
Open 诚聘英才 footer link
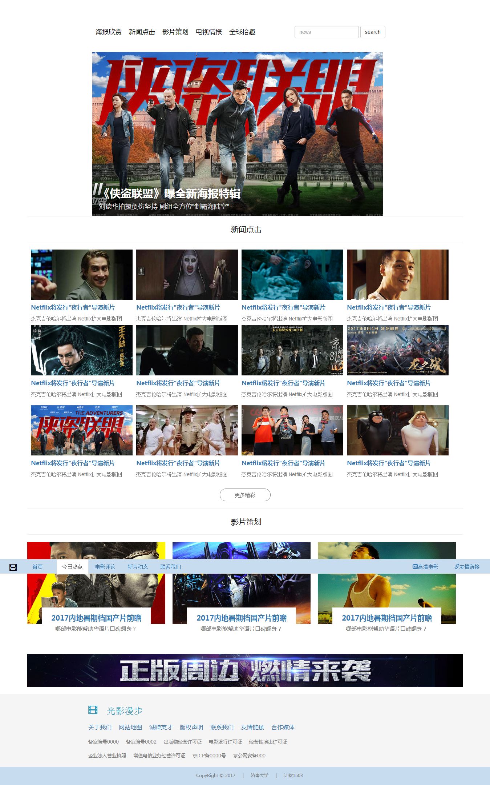click(x=161, y=727)
